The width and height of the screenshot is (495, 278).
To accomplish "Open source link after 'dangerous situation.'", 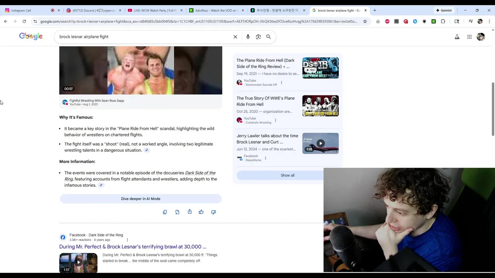I will 147,150.
